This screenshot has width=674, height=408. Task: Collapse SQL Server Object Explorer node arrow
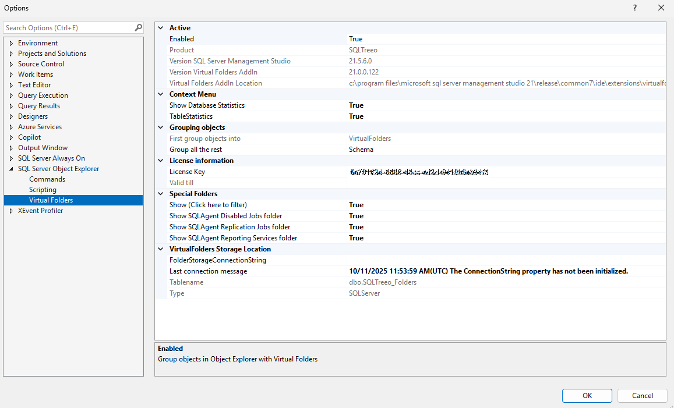tap(11, 169)
